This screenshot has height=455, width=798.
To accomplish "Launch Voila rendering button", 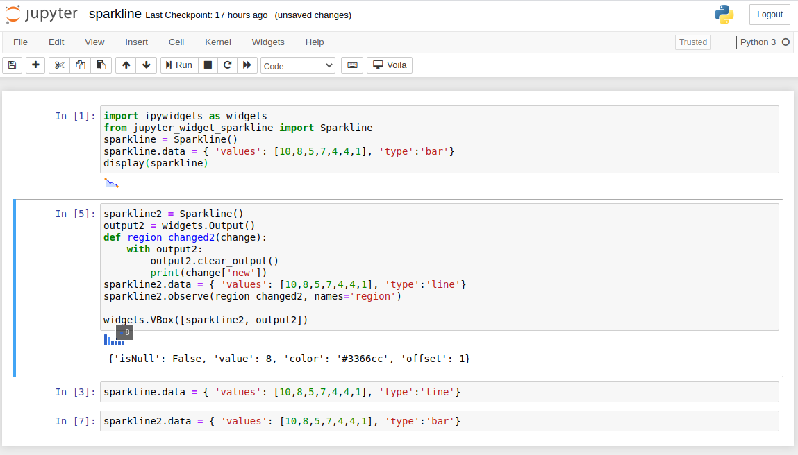I will pyautogui.click(x=390, y=65).
